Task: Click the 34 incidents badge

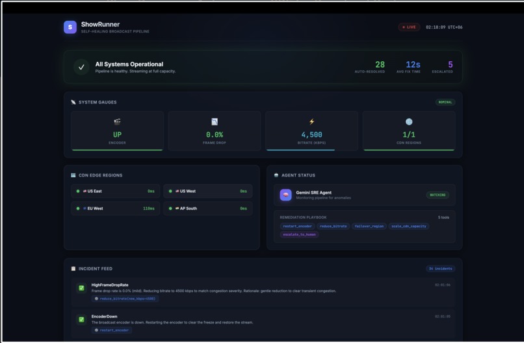Action: [x=440, y=268]
